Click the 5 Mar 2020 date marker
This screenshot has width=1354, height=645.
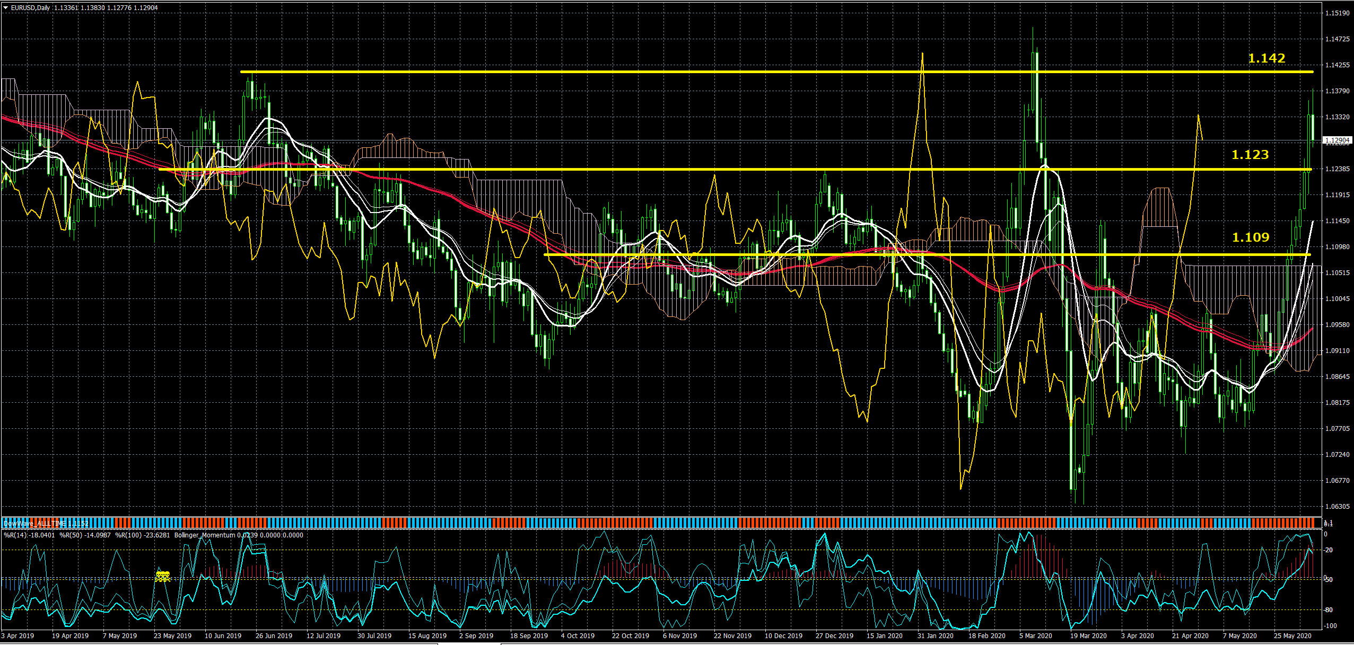(x=1035, y=635)
